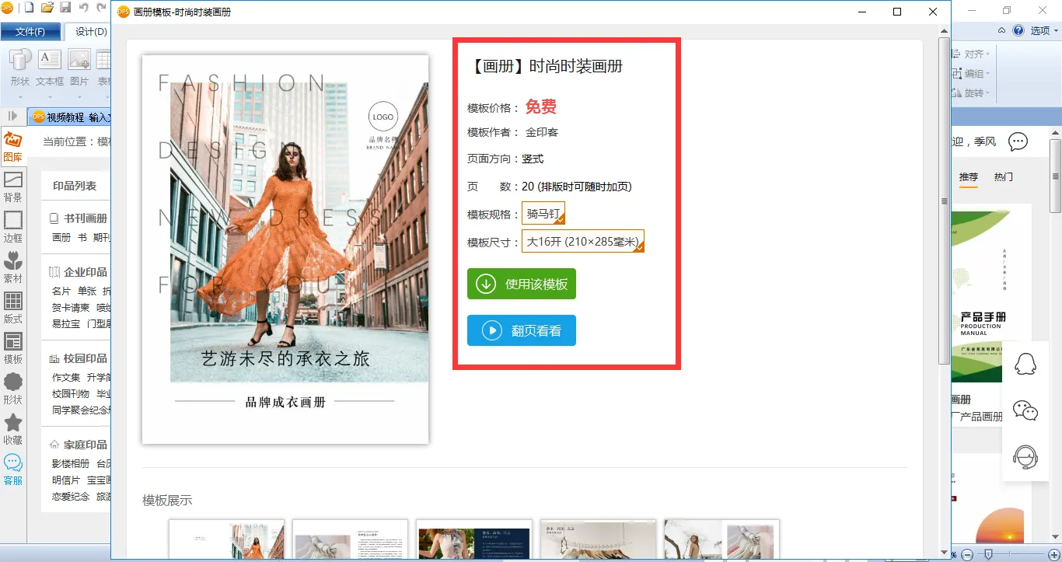1062x562 pixels.
Task: Open the 贺卡请柬 greeting card category link
Action: [72, 307]
